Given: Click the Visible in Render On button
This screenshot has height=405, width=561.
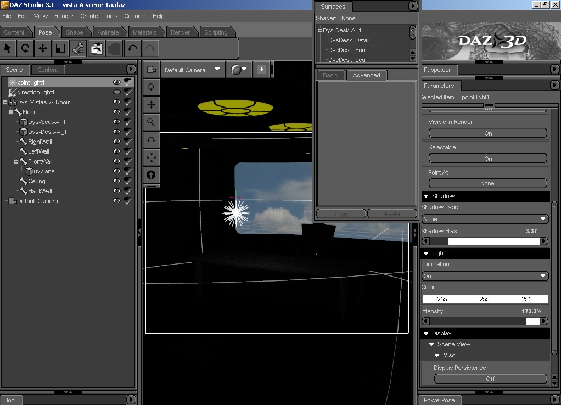Looking at the screenshot, I should pyautogui.click(x=487, y=133).
